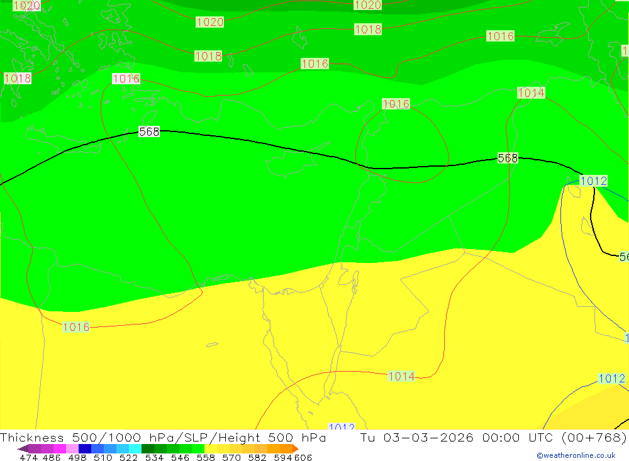Click the 568 contour label nearest the 1016 closed loop
This screenshot has width=629, height=461.
click(x=508, y=158)
